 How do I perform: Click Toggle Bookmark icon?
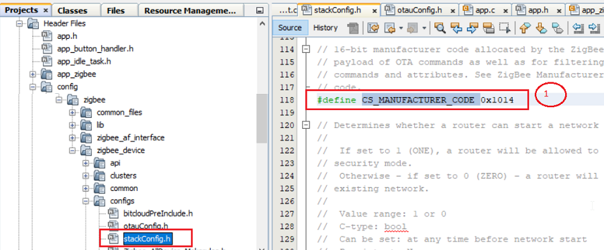[x=557, y=27]
